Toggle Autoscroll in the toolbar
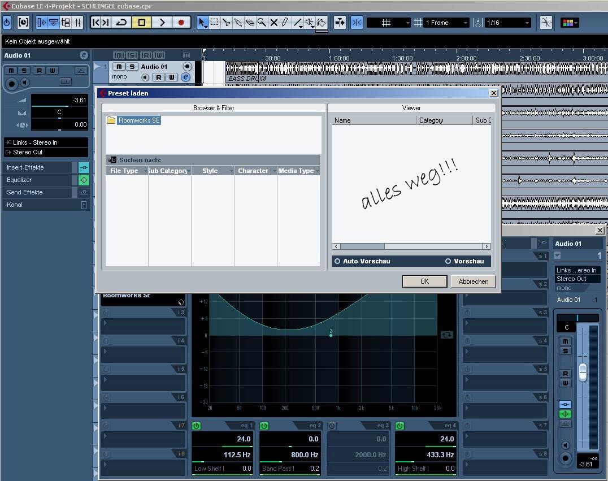Viewport: 608px width, 481px height. [340, 23]
